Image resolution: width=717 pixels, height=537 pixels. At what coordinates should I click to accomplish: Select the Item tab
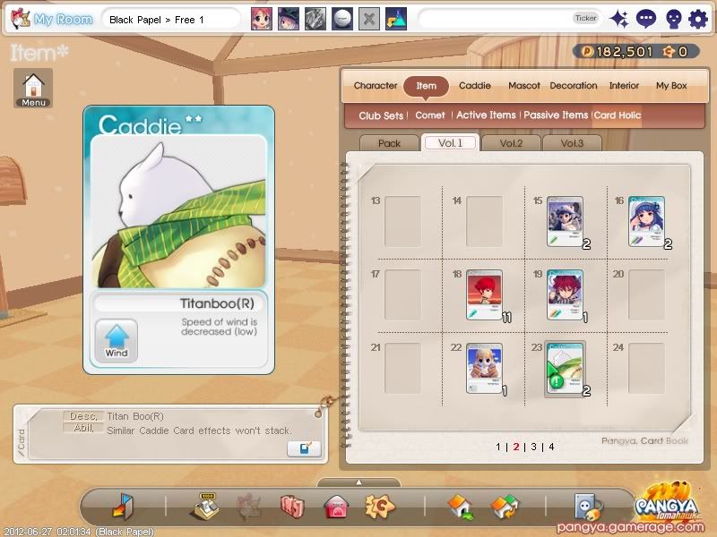coord(426,86)
